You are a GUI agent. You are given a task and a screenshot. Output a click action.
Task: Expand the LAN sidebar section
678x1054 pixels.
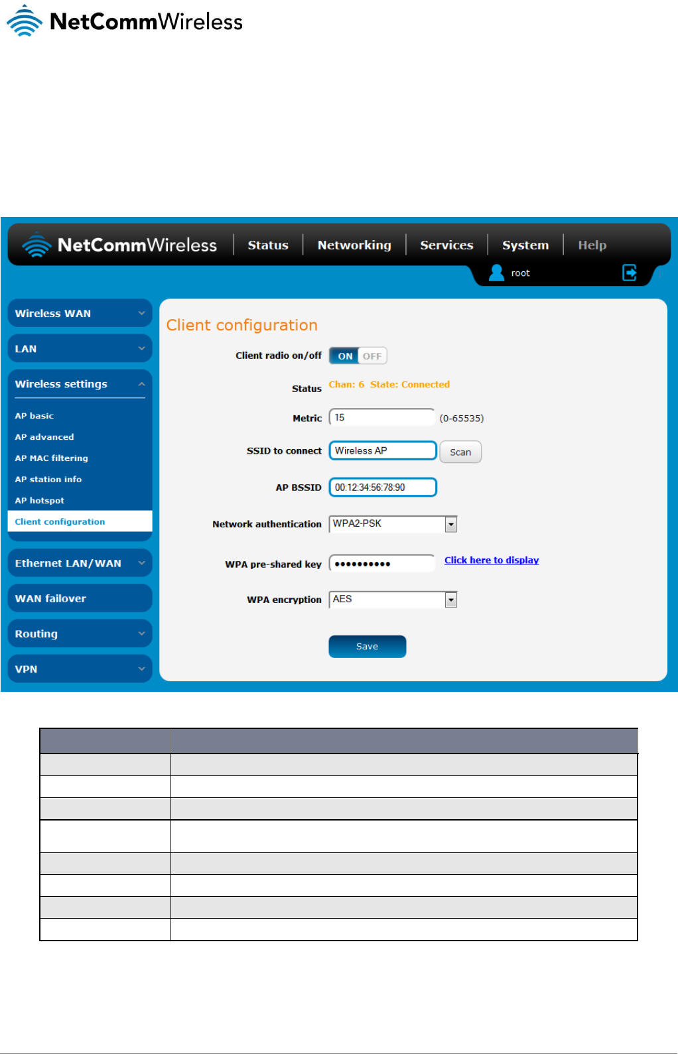coord(80,348)
